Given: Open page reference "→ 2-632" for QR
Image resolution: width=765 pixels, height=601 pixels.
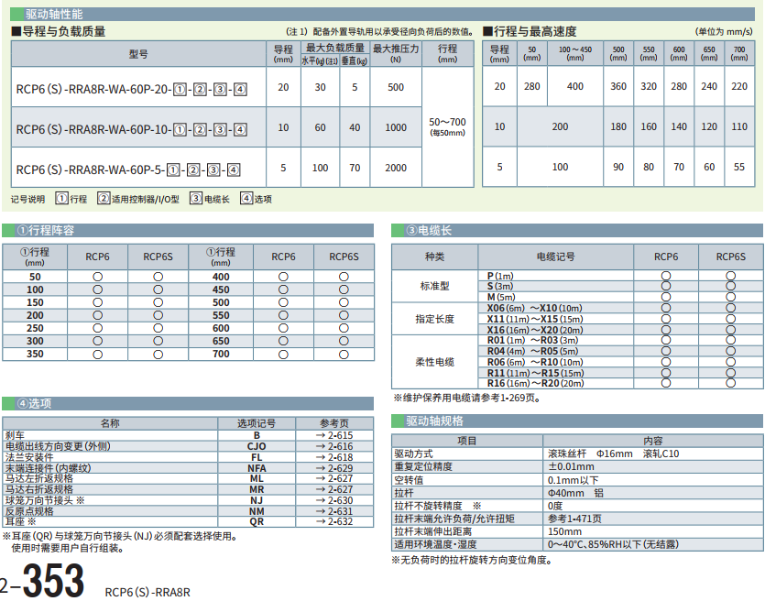Looking at the screenshot, I should click(334, 521).
